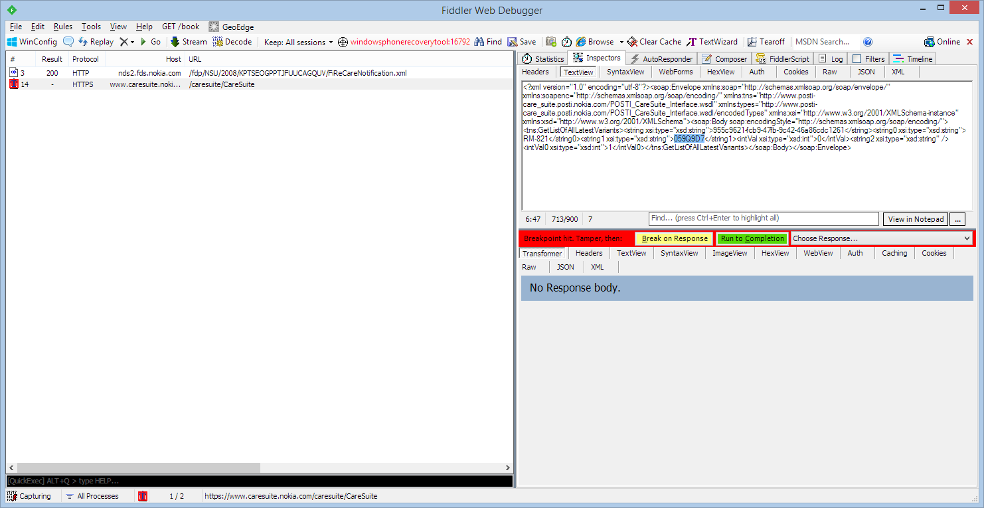Select session 14 HTTPS caresuite row

point(259,84)
